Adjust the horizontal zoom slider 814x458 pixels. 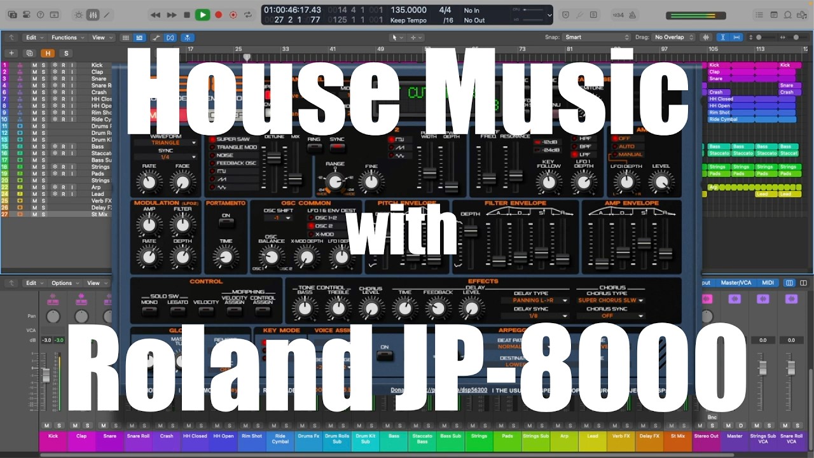tap(795, 38)
